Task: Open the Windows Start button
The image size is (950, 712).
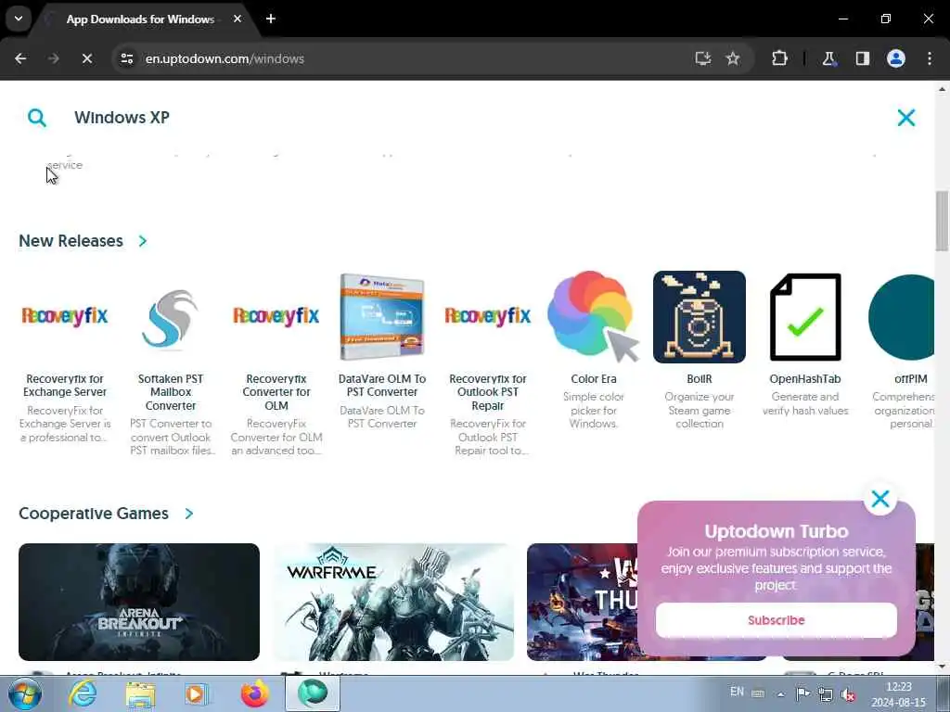Action: click(x=25, y=693)
